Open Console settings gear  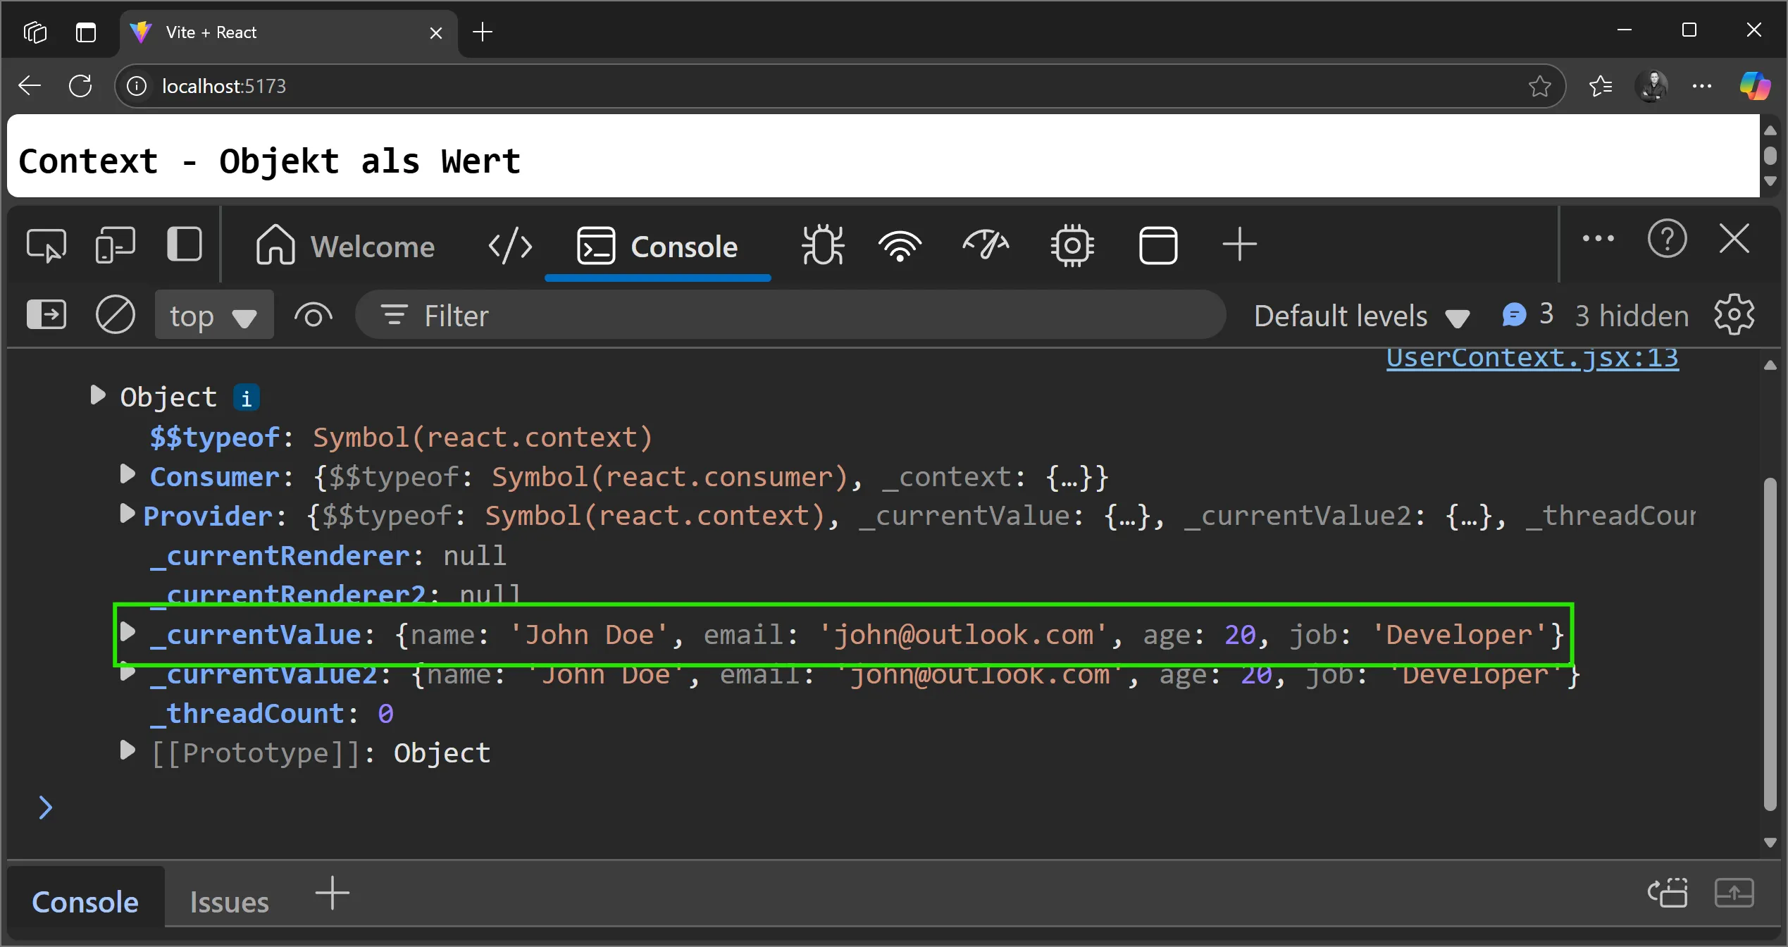pyautogui.click(x=1734, y=314)
